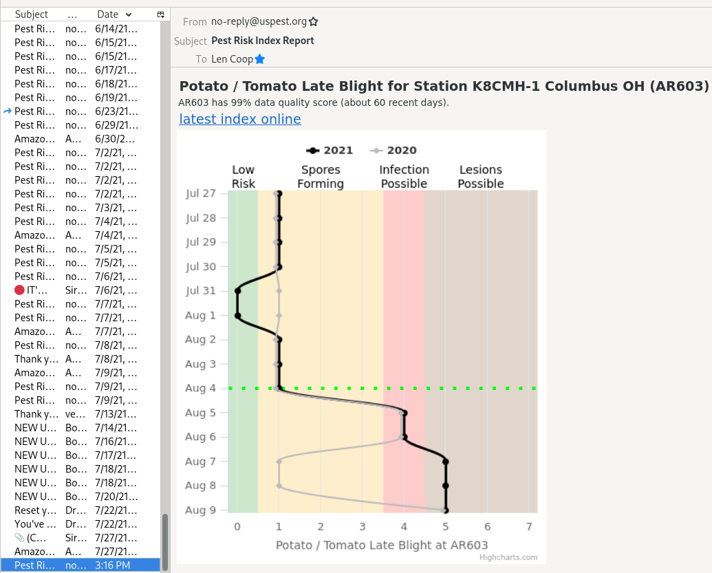The image size is (712, 573).
Task: Toggle the 2020 series in chart legend
Action: [393, 150]
